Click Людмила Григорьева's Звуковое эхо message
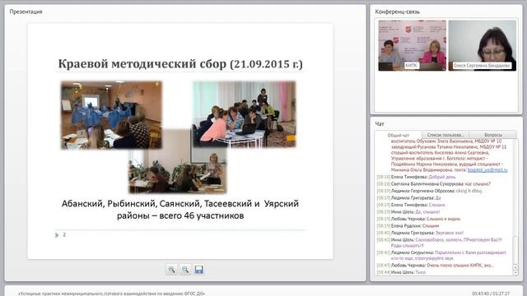The image size is (527, 296). pyautogui.click(x=420, y=233)
